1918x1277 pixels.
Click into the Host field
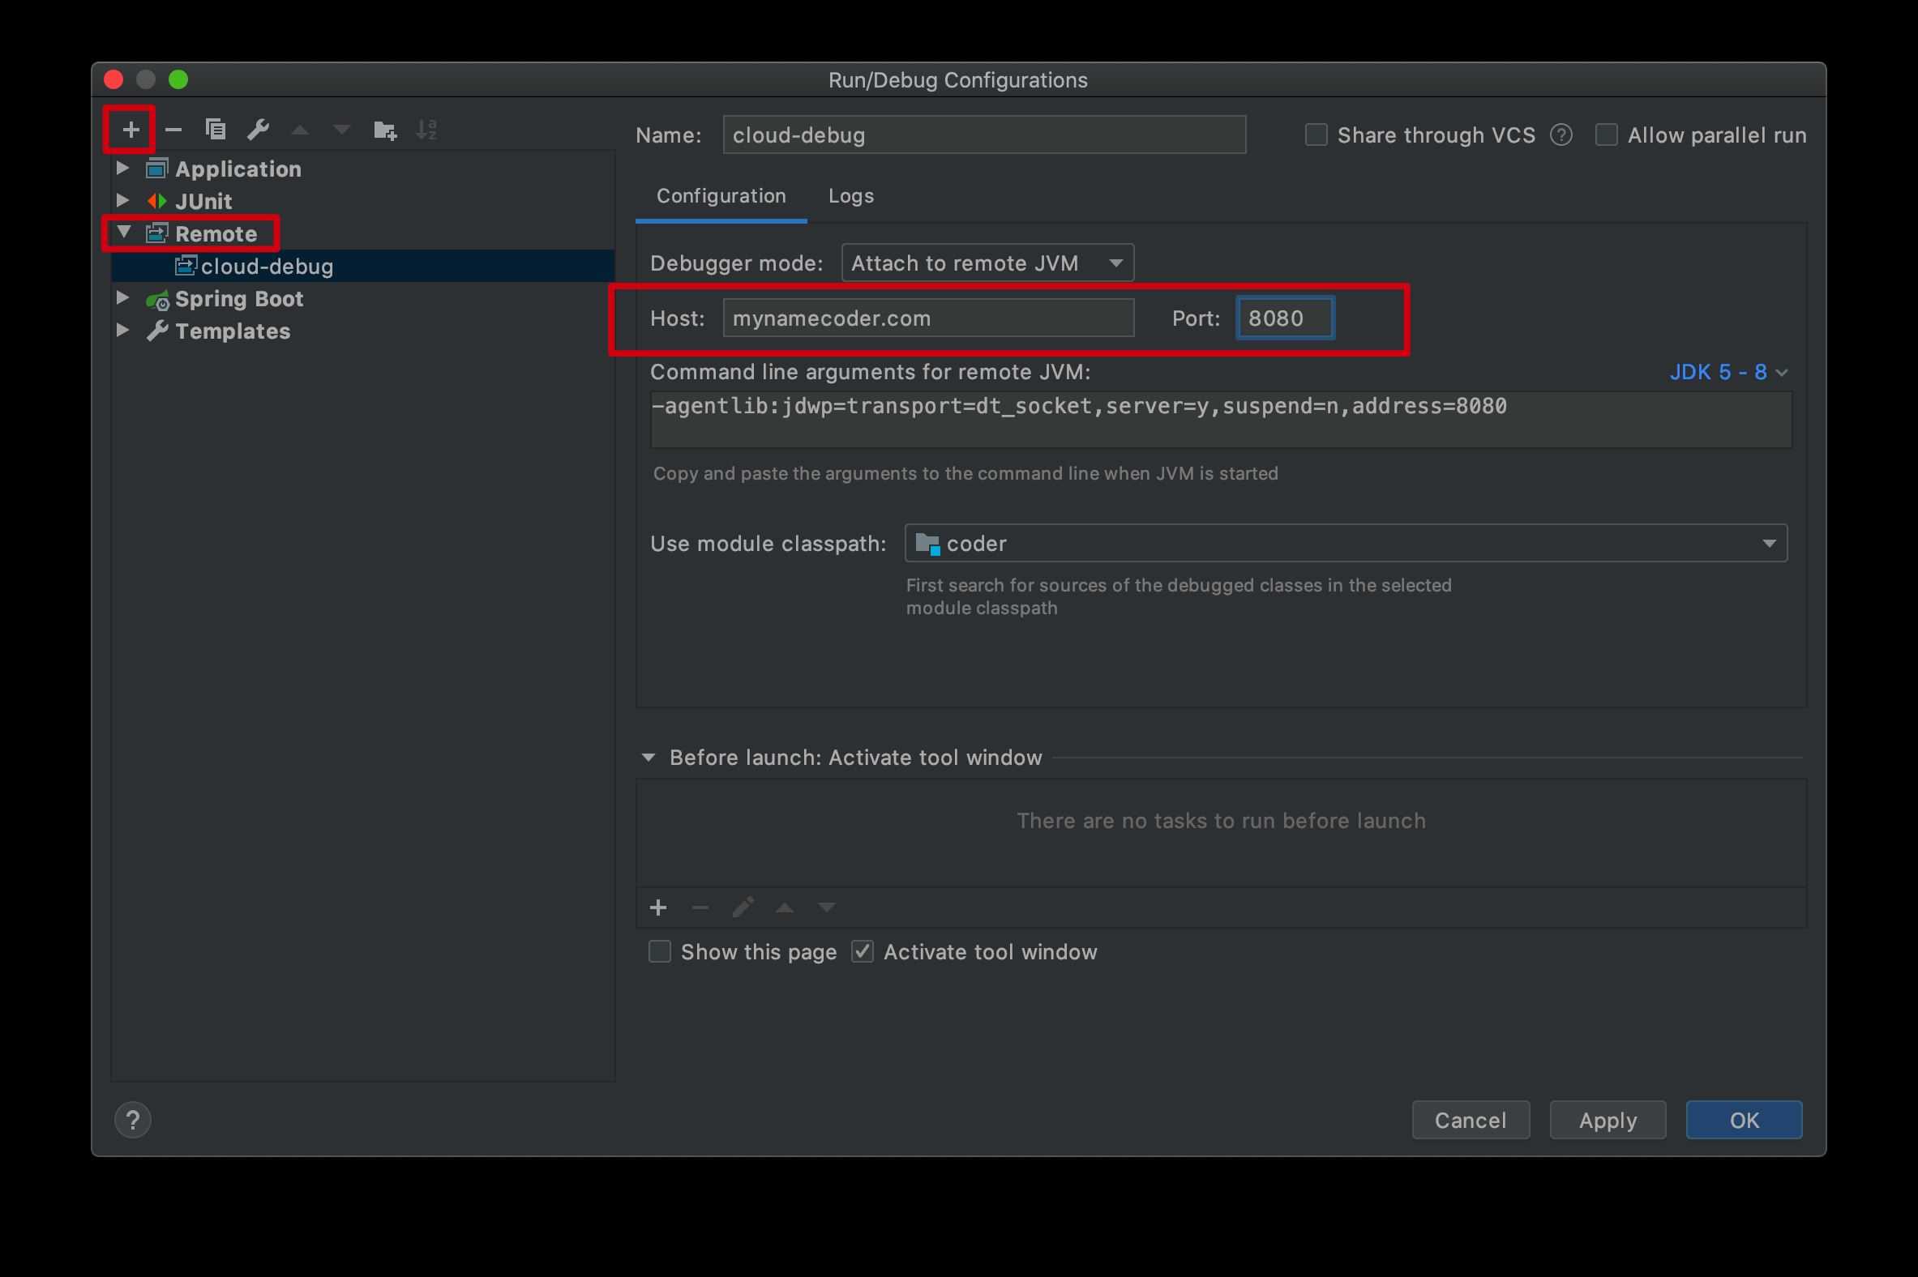pyautogui.click(x=929, y=318)
